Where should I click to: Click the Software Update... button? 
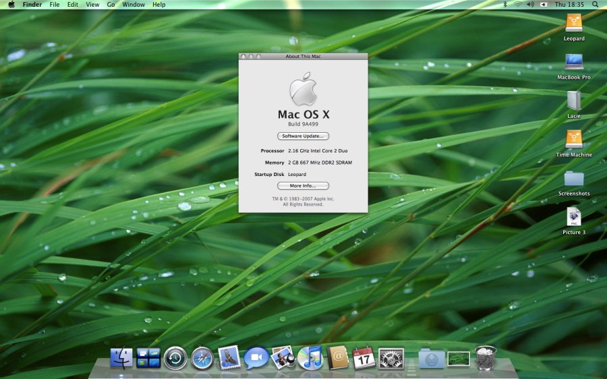[303, 136]
